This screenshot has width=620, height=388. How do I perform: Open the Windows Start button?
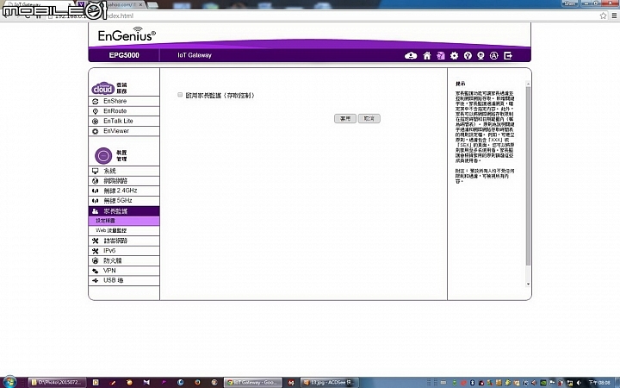pos(9,382)
